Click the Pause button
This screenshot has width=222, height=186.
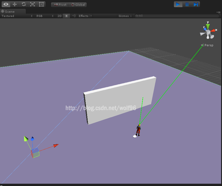click(x=187, y=4)
